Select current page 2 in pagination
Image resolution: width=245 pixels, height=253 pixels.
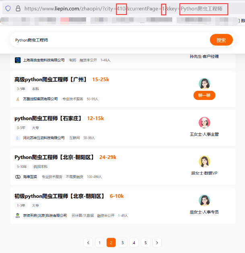pos(111,243)
